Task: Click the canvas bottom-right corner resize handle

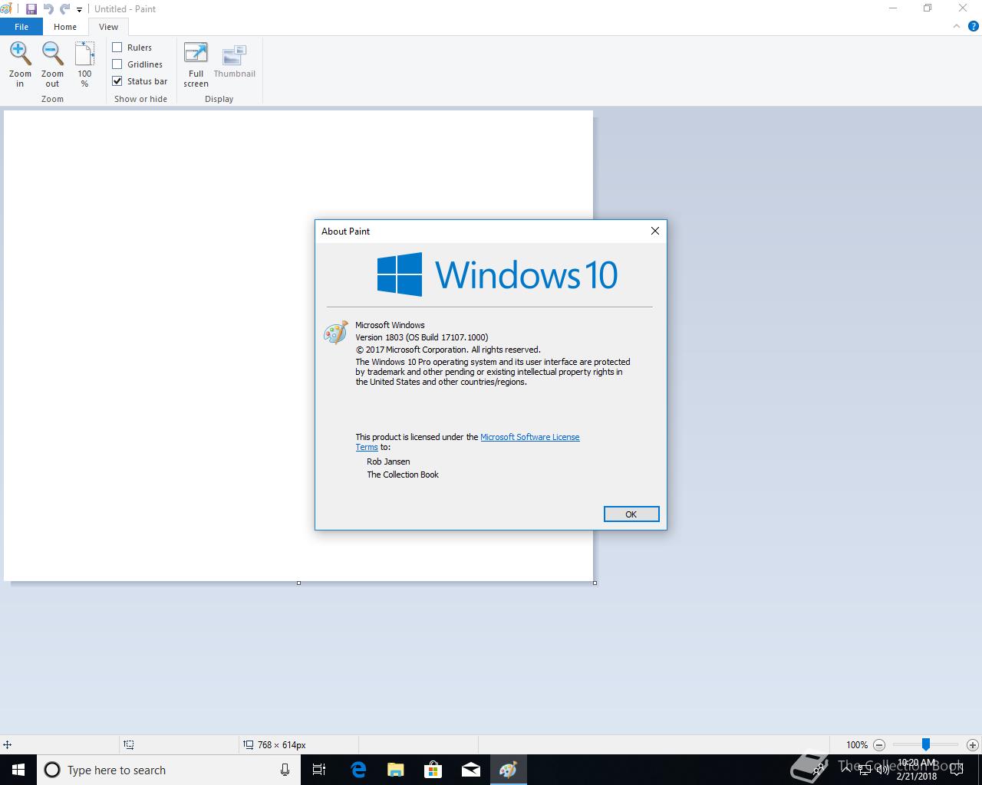Action: click(x=595, y=583)
